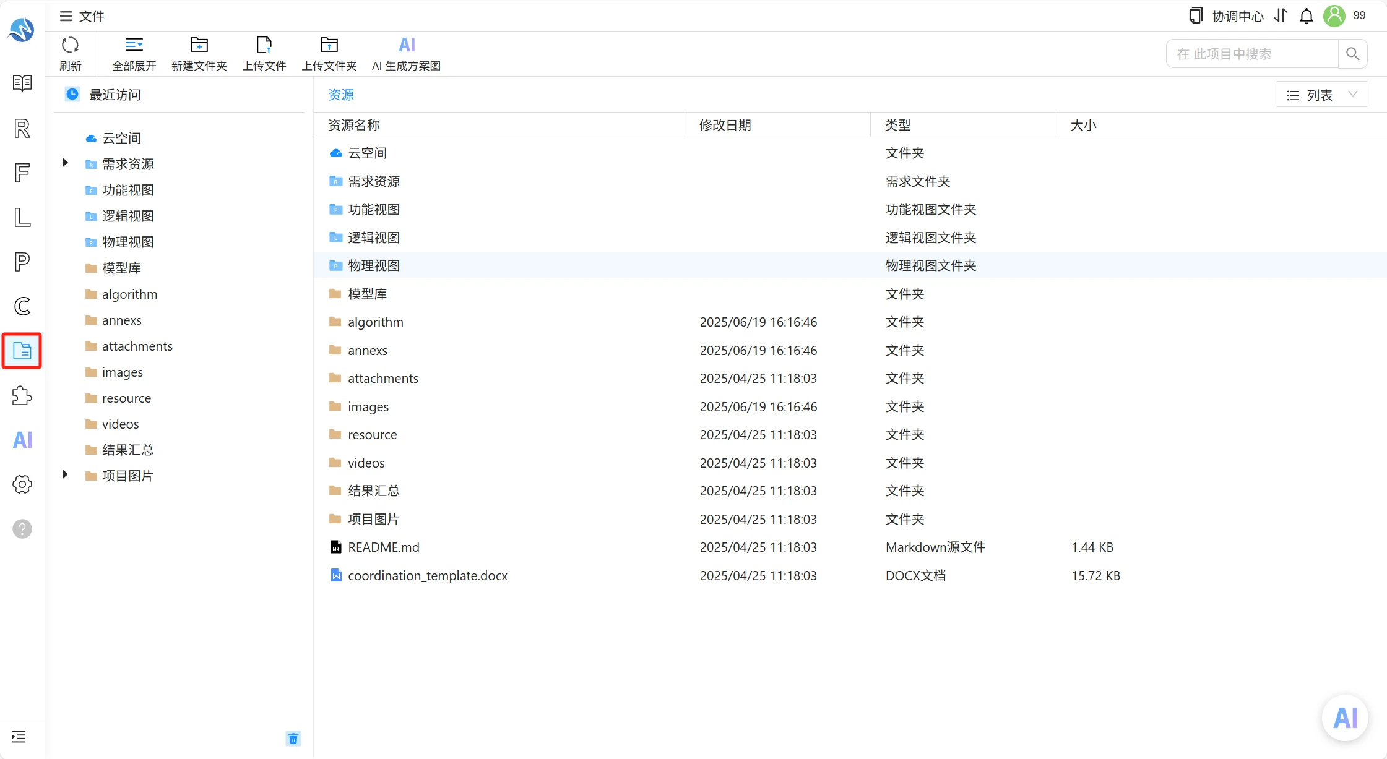Open the gear settings sidebar icon
Image resolution: width=1387 pixels, height=759 pixels.
[x=22, y=484]
